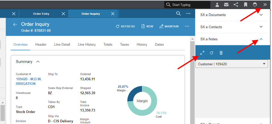Open the user profile icon
Screen dimensions: 272x124
tap(217, 5)
